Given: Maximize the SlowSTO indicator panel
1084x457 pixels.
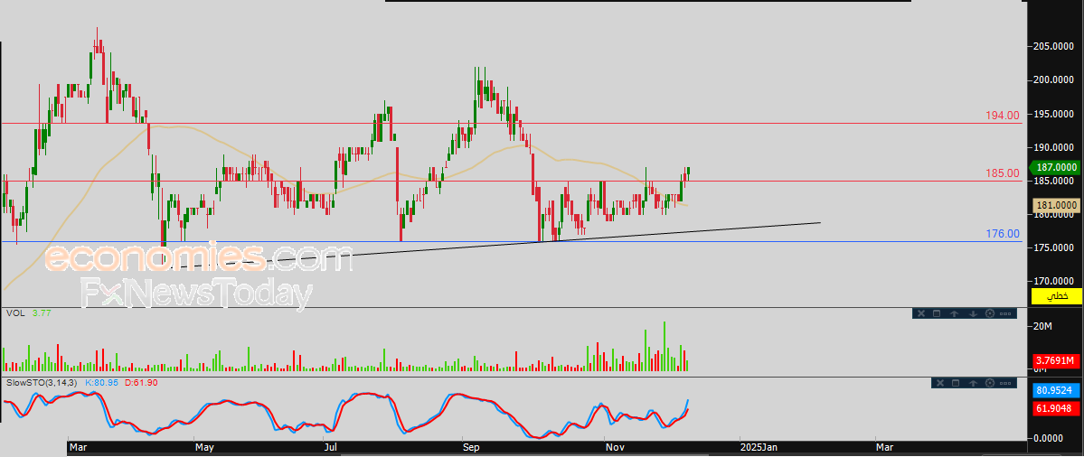Looking at the screenshot, I should 956,383.
